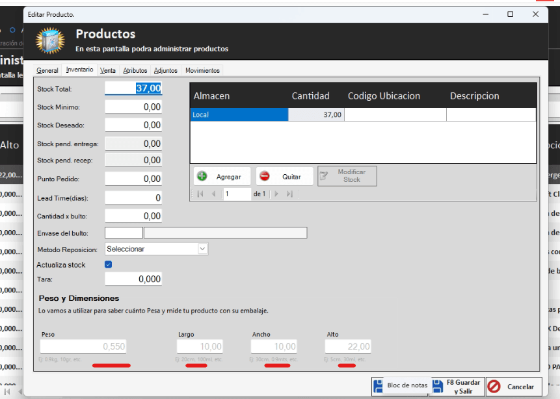Click the Almacen column header
Screen dimensions: 560x399
pos(211,96)
